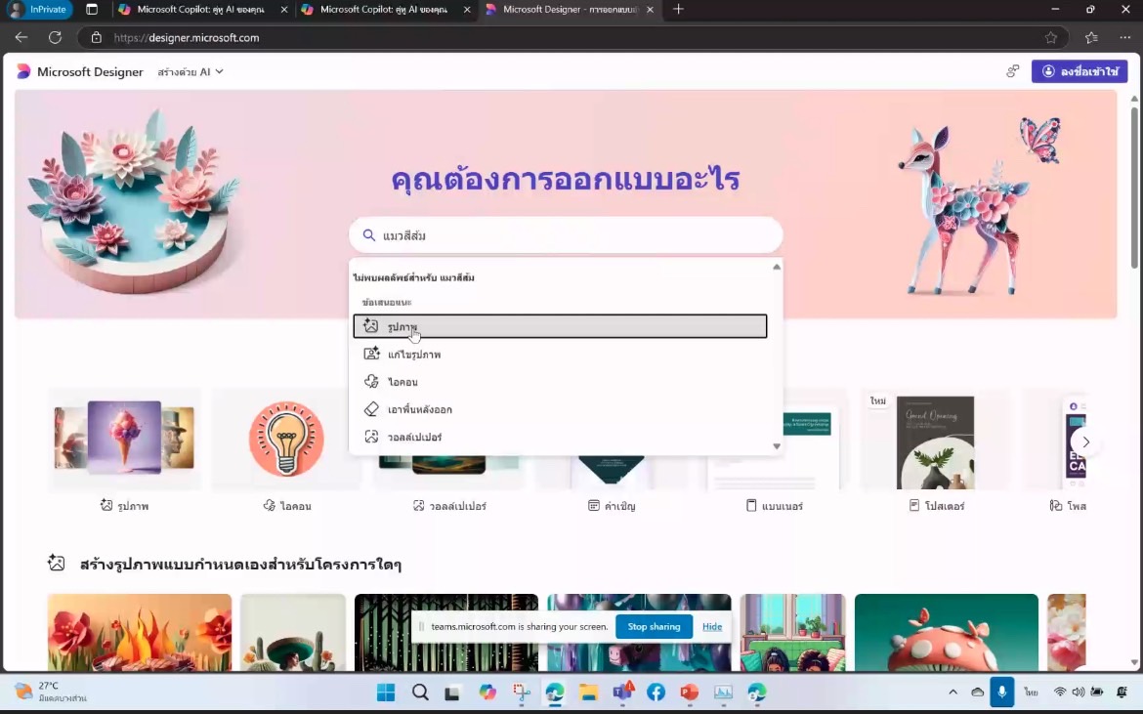The width and height of the screenshot is (1143, 714).
Task: Open the weather widget showing 27°C
Action: [x=51, y=692]
